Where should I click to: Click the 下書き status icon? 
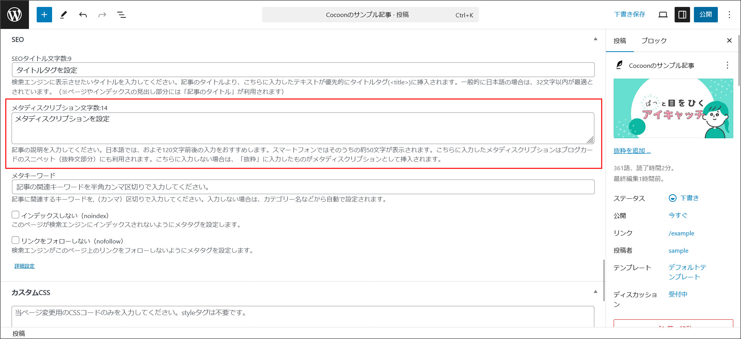click(672, 198)
